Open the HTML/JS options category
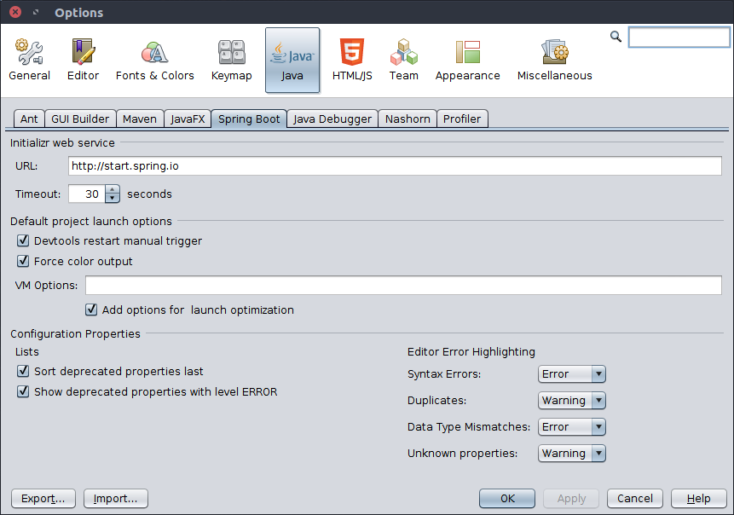734x515 pixels. pos(352,60)
